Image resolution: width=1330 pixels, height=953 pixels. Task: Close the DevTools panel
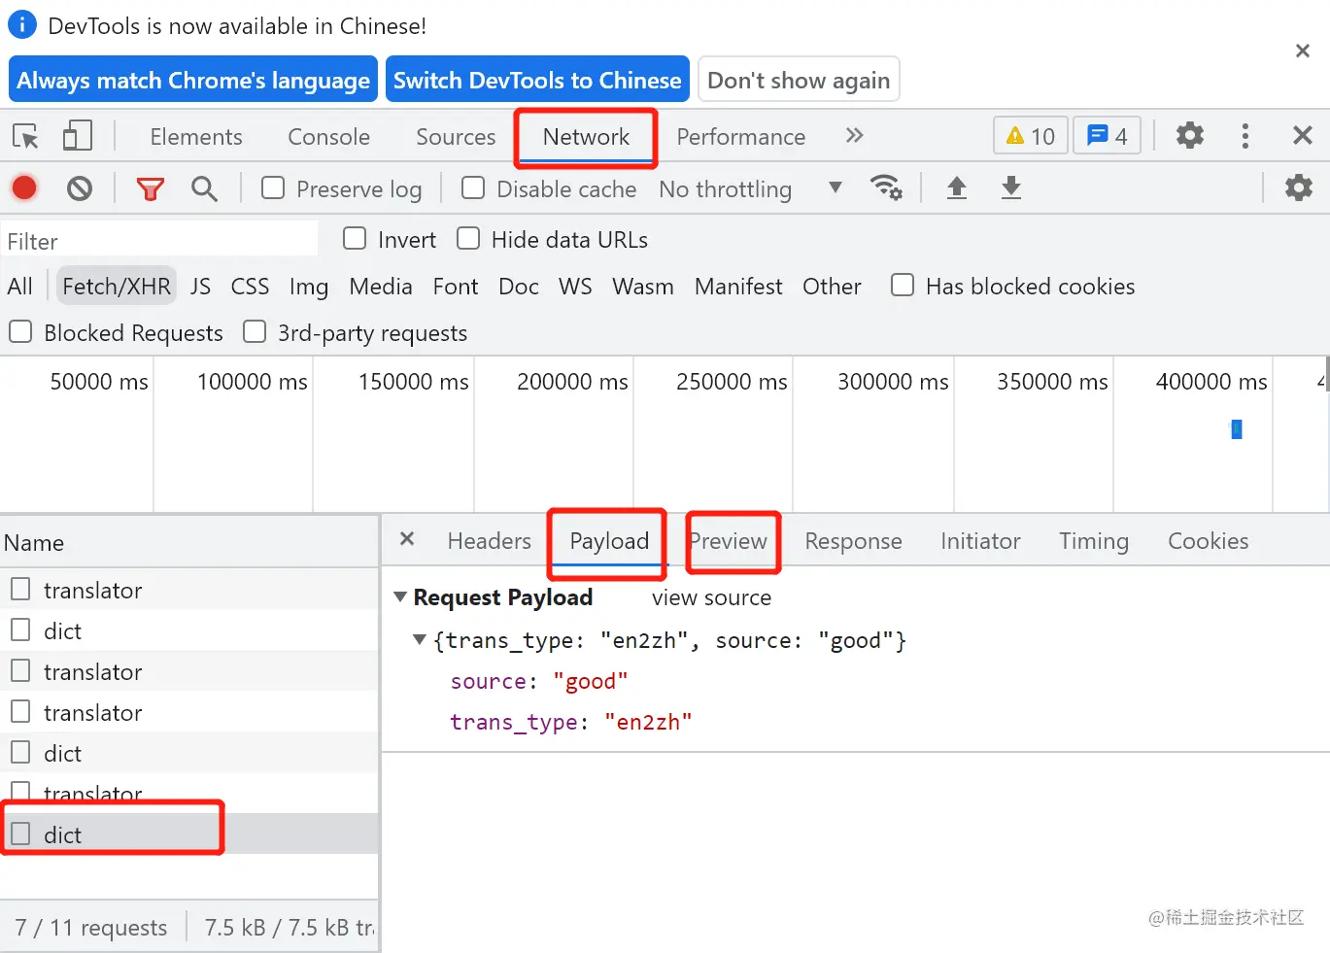tap(1303, 135)
